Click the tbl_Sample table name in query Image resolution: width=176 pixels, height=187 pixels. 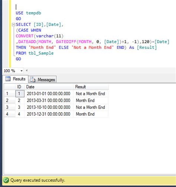[x=41, y=53]
